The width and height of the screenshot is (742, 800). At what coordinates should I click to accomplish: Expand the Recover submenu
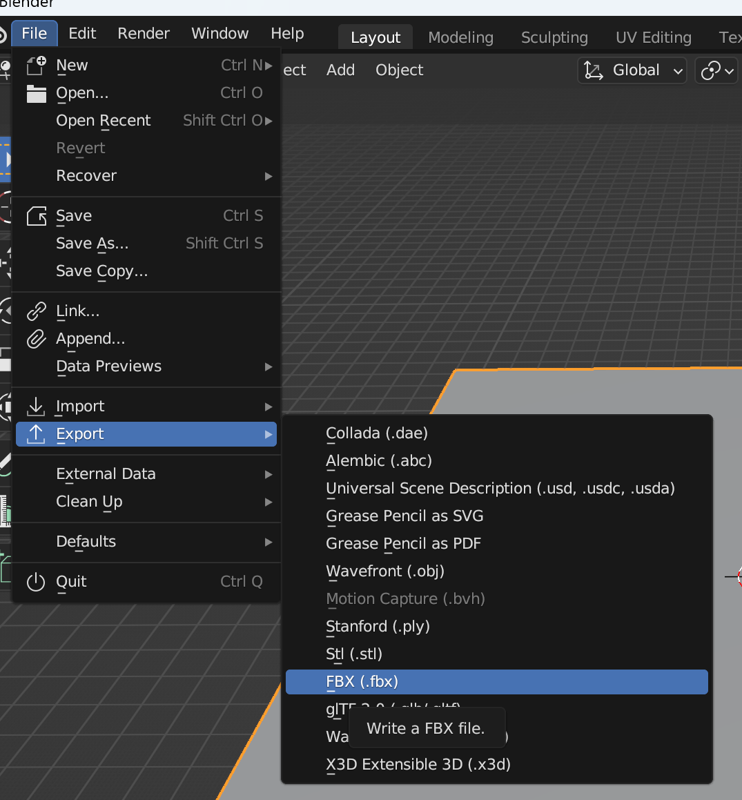tap(146, 176)
